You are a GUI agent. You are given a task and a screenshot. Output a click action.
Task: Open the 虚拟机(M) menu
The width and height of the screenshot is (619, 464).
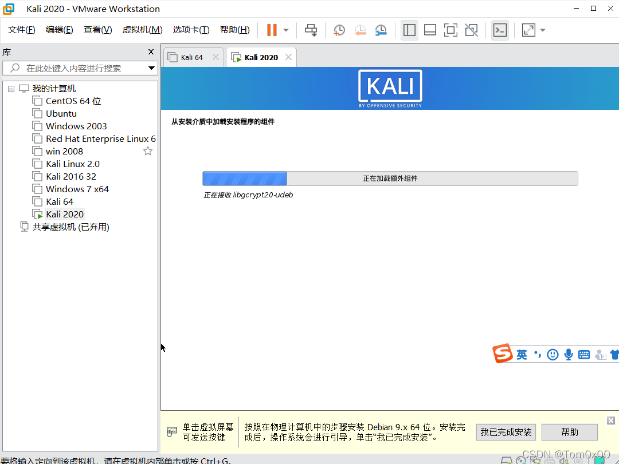[142, 30]
